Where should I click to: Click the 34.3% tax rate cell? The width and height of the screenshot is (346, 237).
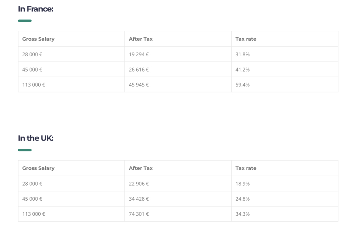tap(243, 214)
